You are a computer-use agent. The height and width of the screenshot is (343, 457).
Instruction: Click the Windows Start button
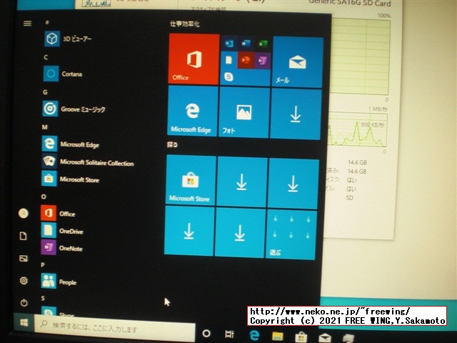tap(24, 322)
